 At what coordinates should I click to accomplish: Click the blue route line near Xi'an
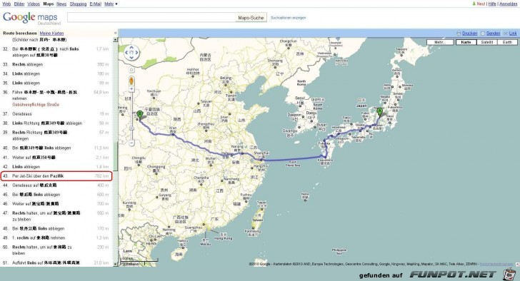pos(172,135)
